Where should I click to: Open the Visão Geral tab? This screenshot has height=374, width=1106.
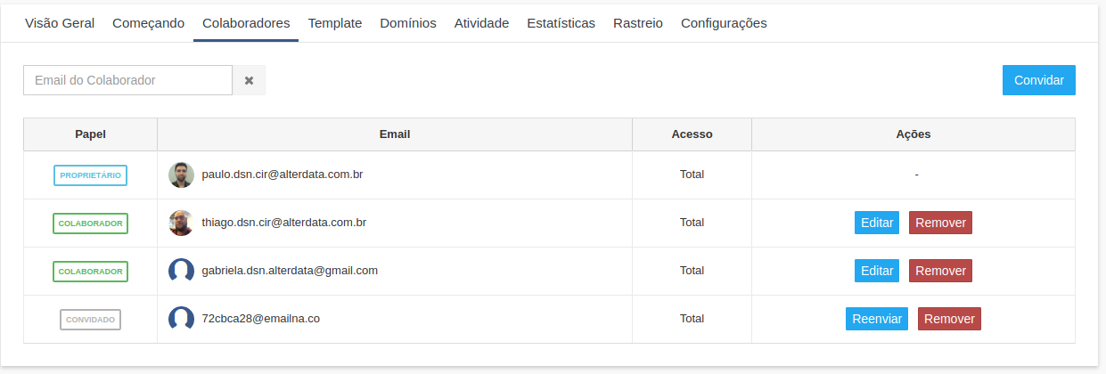(x=60, y=23)
